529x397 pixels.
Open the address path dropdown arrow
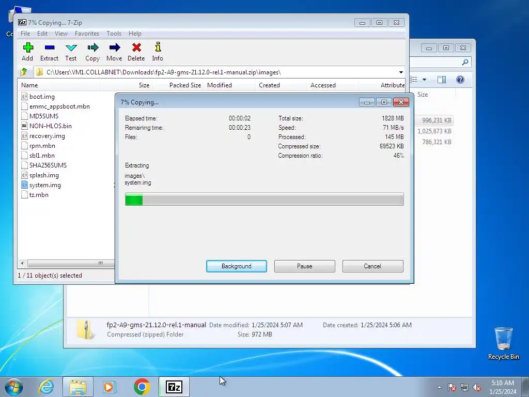401,72
